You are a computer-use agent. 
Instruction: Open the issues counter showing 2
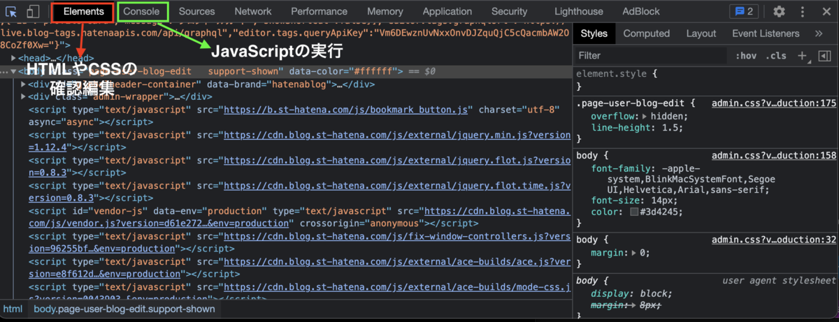pyautogui.click(x=743, y=11)
